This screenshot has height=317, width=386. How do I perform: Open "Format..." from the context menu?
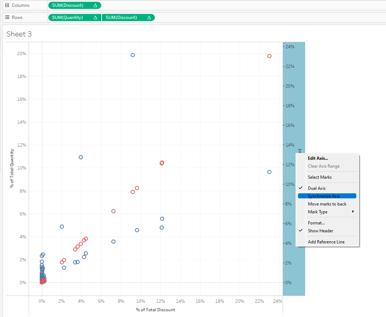click(x=316, y=223)
